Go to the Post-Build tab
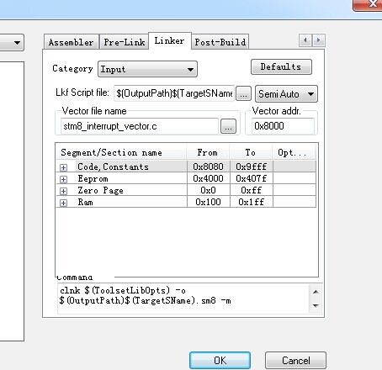Screen dimensions: 382x370 point(220,42)
